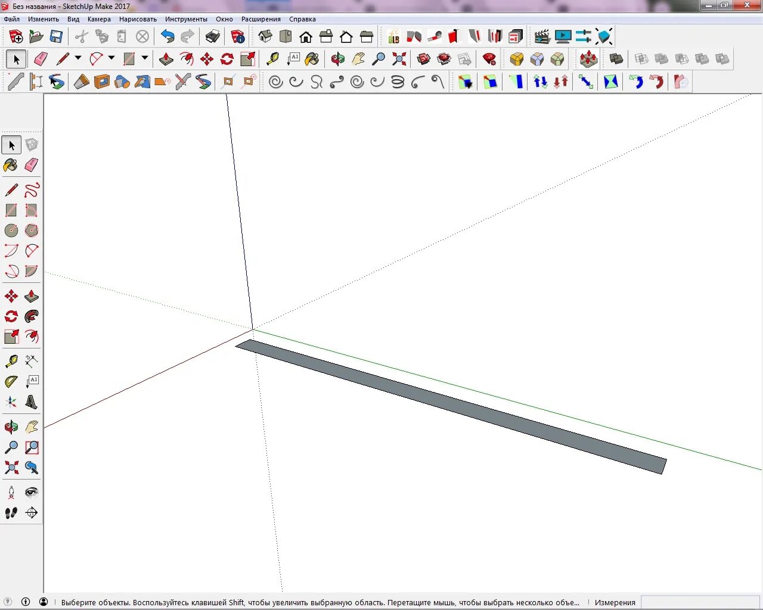Open Model Info icon with blue i badge
763x610 pixels.
(238, 37)
